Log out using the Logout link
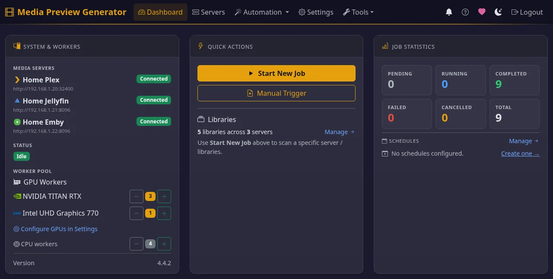Screen dimensions: 553x279 (527, 12)
